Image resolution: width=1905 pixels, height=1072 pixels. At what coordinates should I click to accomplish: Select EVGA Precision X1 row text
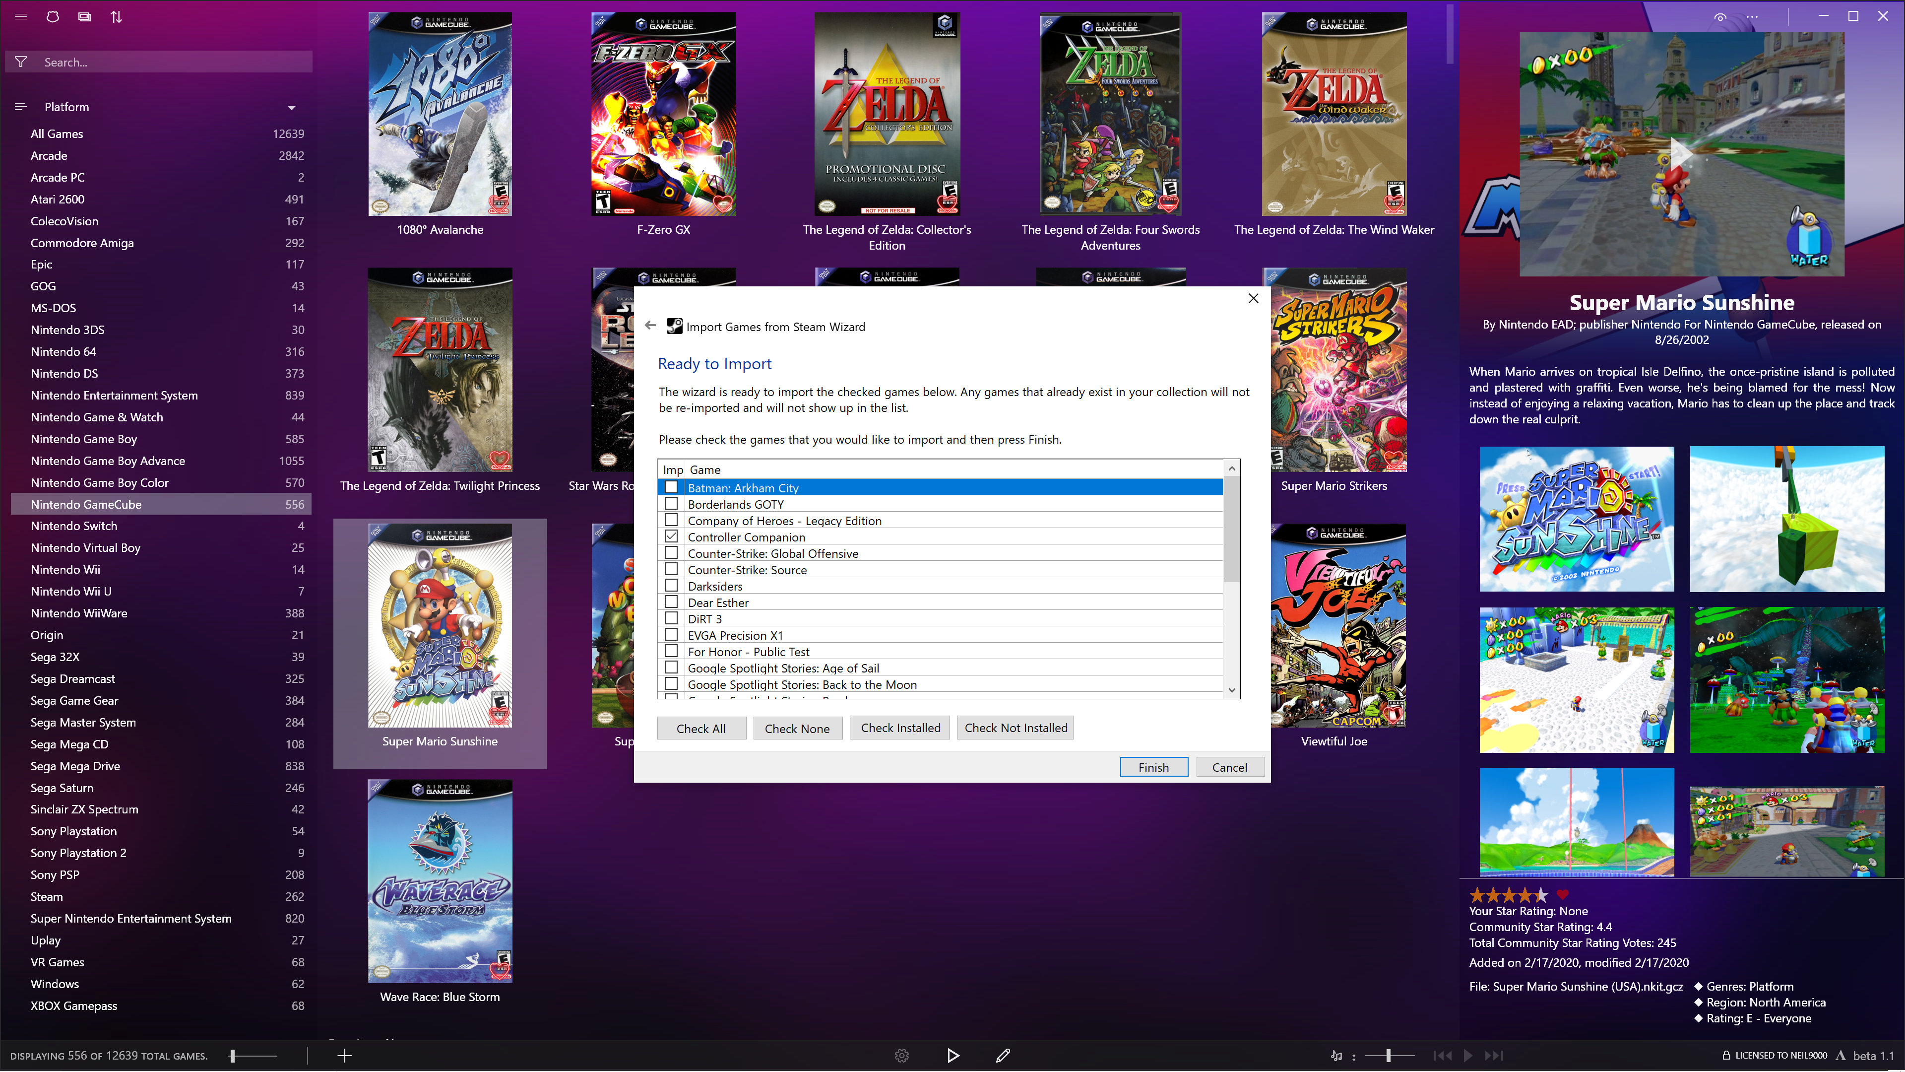(x=735, y=635)
